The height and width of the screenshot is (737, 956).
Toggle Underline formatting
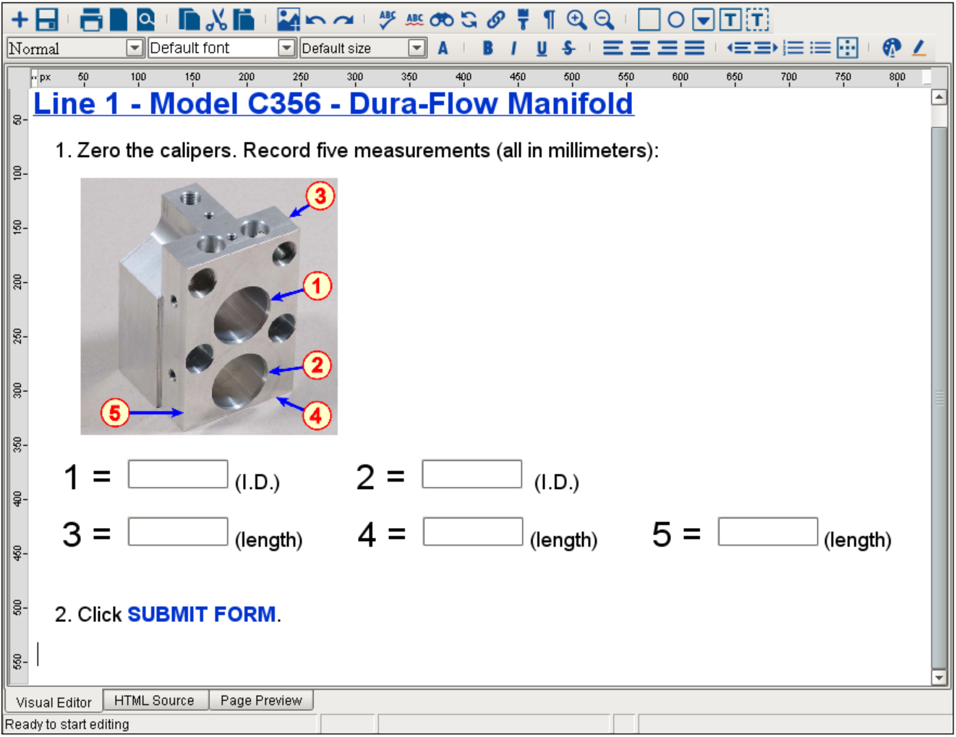coord(542,48)
